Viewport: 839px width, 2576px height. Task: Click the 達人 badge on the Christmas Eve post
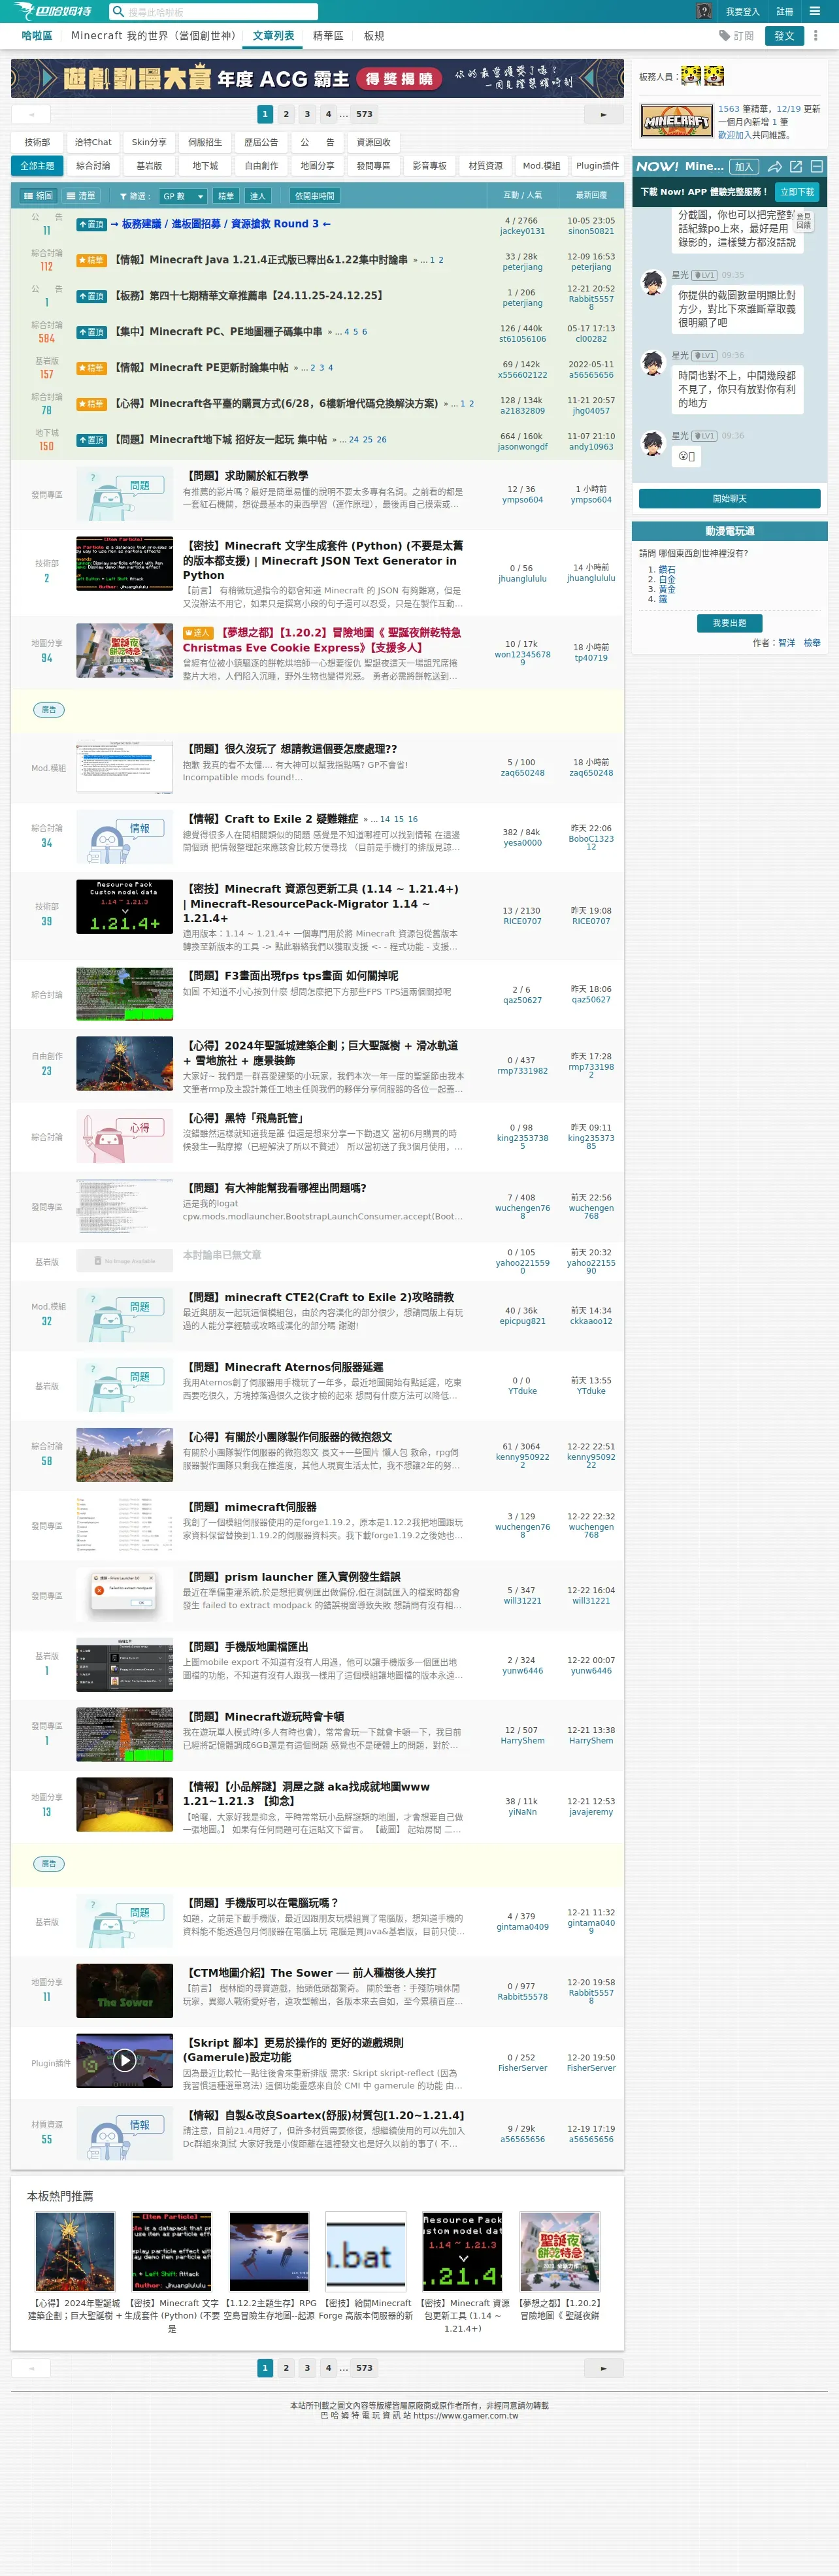click(x=199, y=633)
